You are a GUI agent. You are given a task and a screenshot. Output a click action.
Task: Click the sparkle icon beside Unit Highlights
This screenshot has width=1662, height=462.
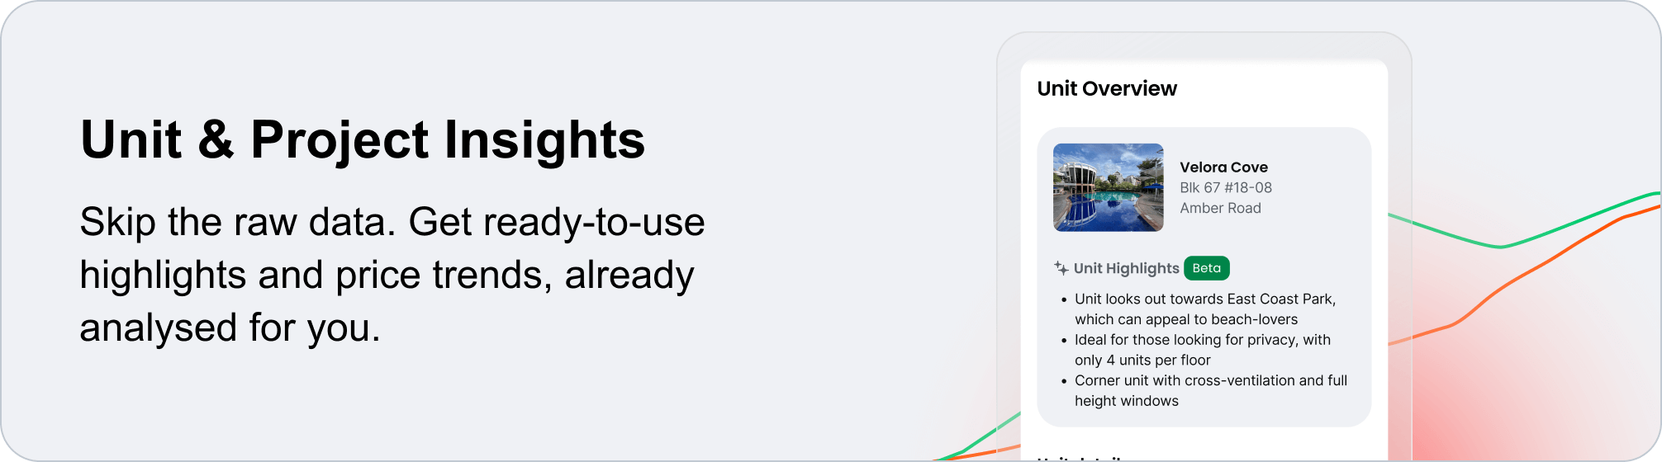pyautogui.click(x=1061, y=268)
